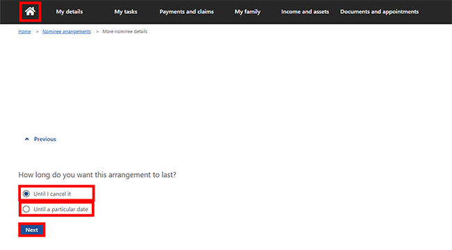Go to the home house icon

tap(30, 12)
